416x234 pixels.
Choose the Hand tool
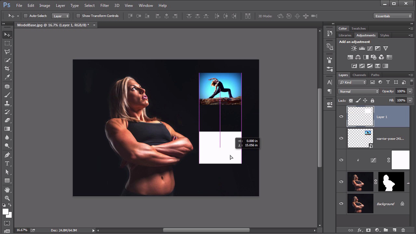click(x=7, y=189)
